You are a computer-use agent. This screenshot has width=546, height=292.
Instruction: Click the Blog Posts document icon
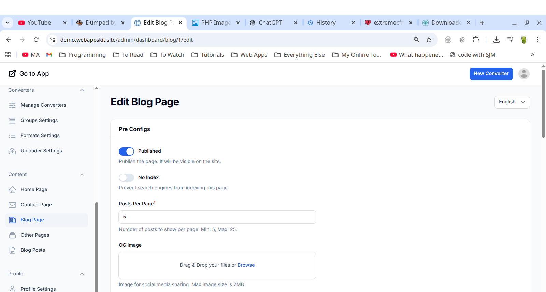12,250
